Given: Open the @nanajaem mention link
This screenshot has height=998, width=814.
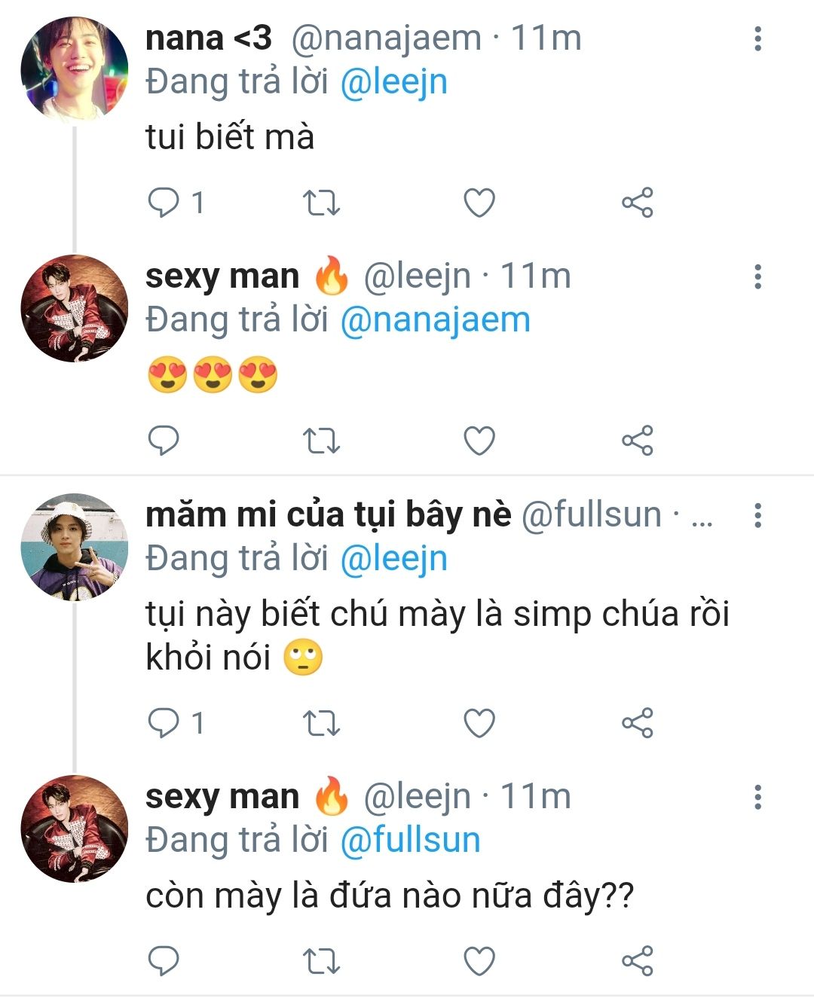Looking at the screenshot, I should click(x=435, y=320).
